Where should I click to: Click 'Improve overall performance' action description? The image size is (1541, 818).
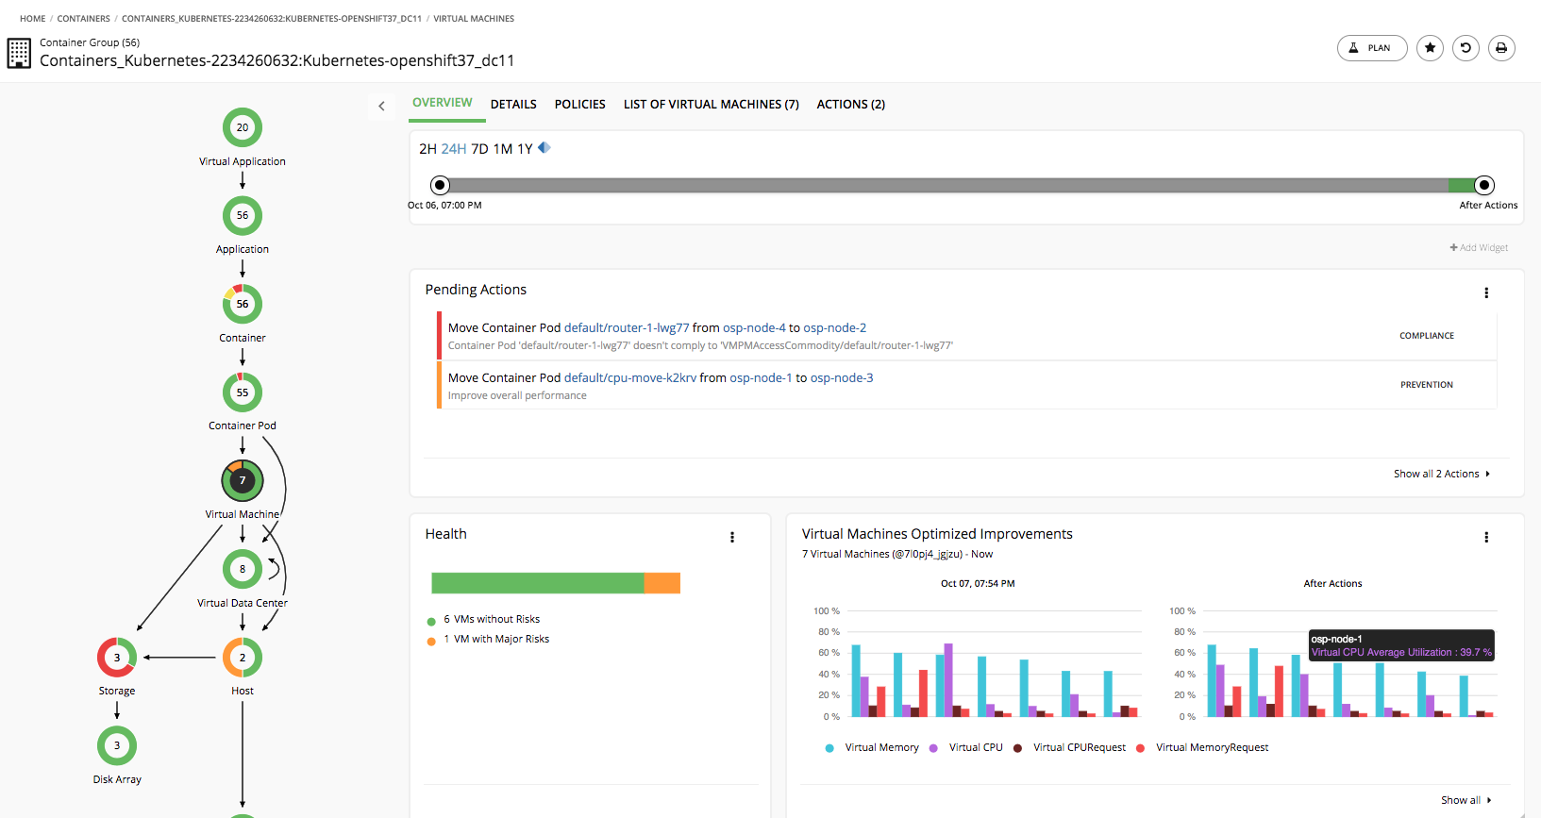(517, 395)
